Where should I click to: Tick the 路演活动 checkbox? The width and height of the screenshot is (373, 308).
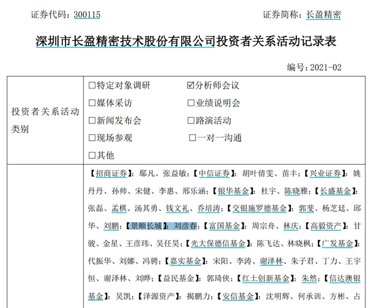pyautogui.click(x=191, y=120)
